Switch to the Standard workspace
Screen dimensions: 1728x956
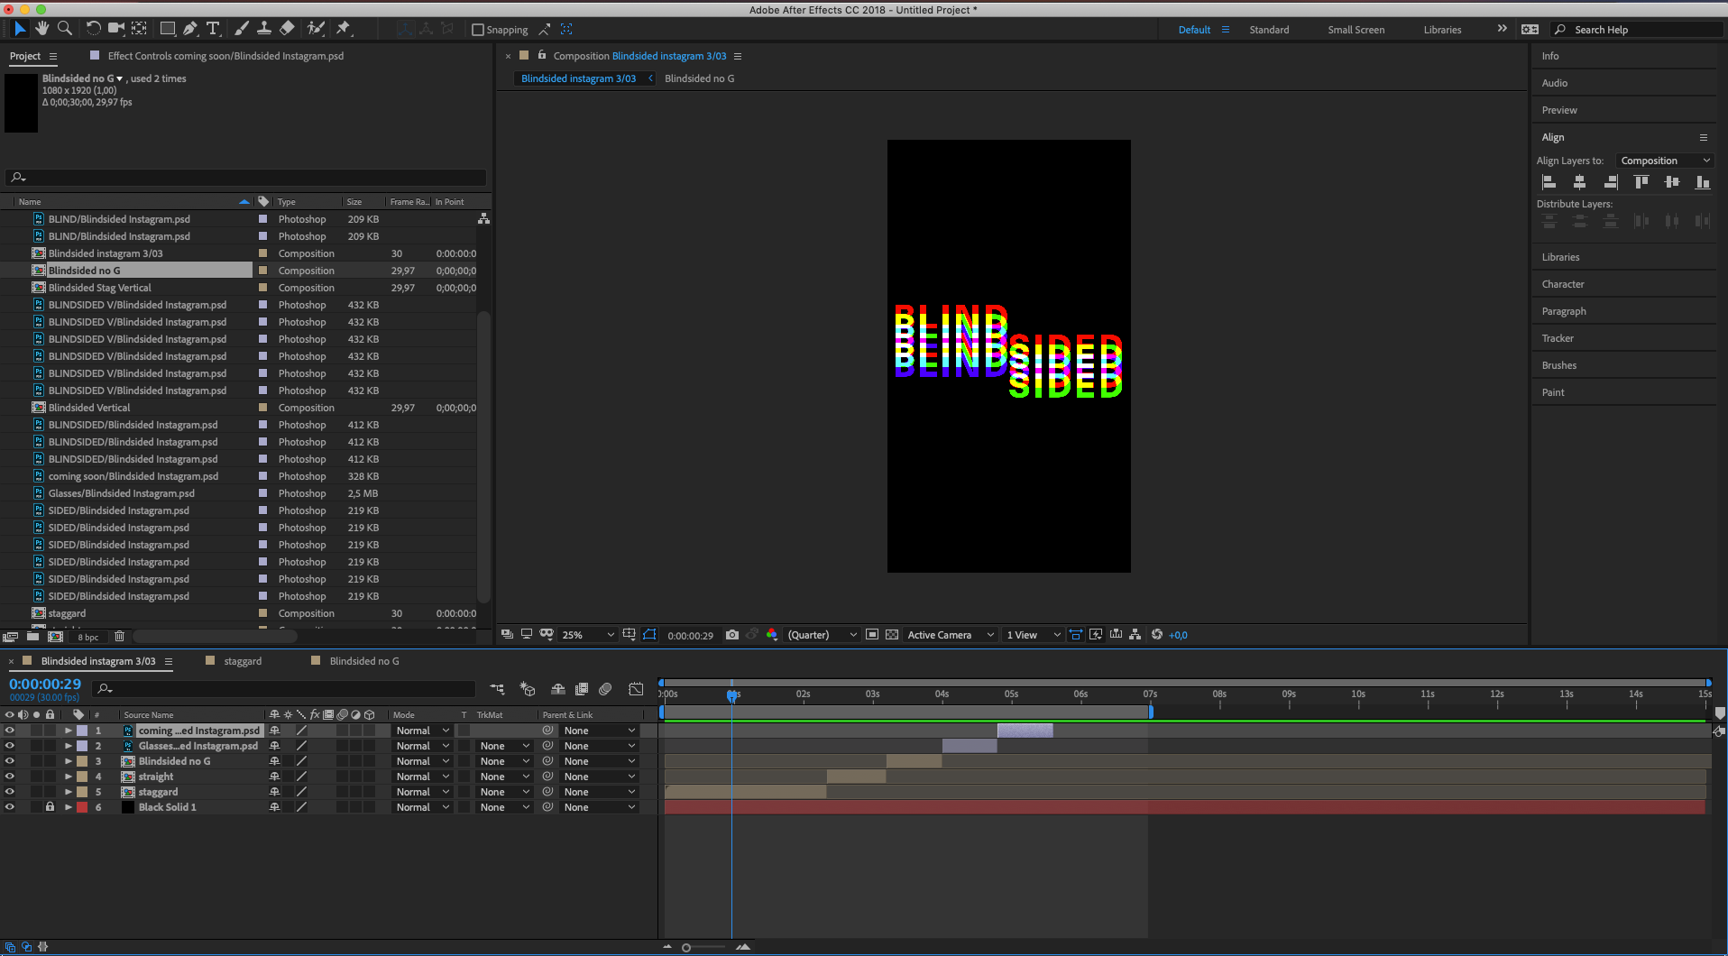1269,30
